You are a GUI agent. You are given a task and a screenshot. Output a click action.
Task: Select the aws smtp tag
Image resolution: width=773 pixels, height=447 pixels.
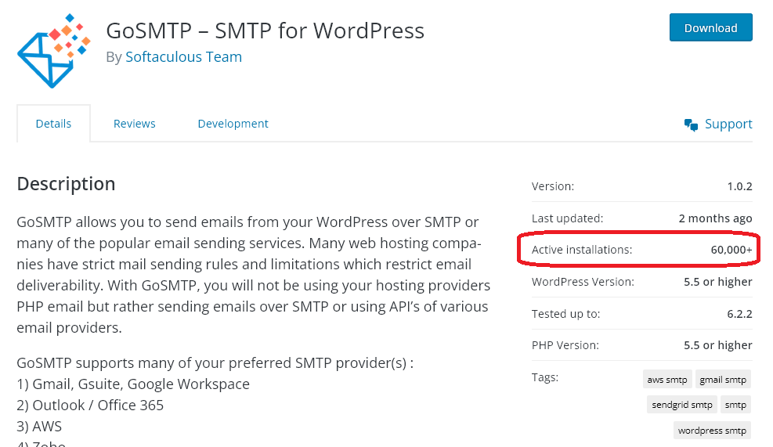pyautogui.click(x=667, y=380)
